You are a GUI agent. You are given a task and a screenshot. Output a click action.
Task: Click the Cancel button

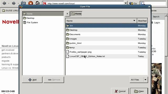[120, 91]
